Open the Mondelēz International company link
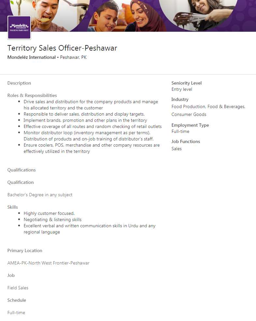 pos(32,57)
